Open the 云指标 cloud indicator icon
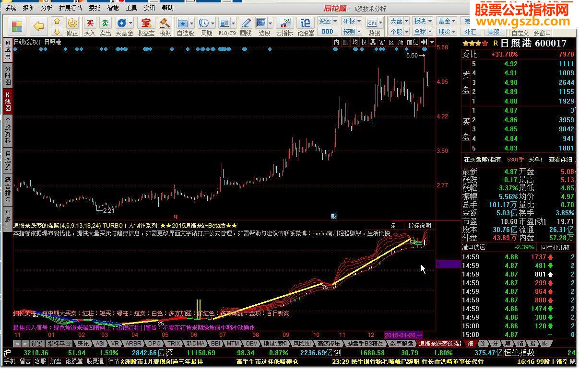This screenshot has height=369, width=579. point(284,26)
